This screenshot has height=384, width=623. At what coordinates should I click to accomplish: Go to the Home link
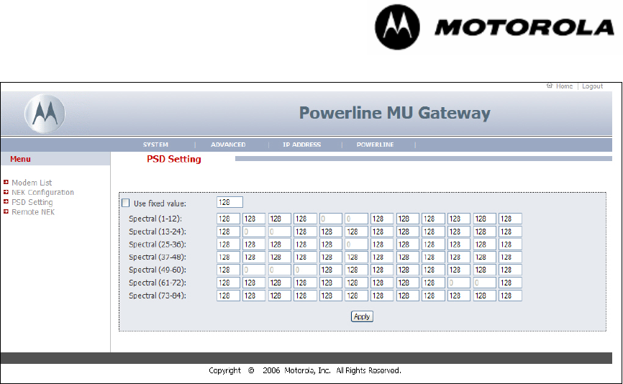click(564, 86)
